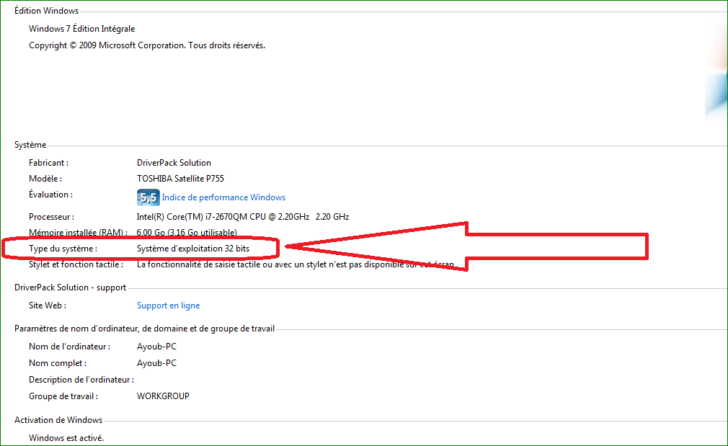
Task: Click the TOSHIBA Satellite P755 model value
Action: [x=180, y=179]
